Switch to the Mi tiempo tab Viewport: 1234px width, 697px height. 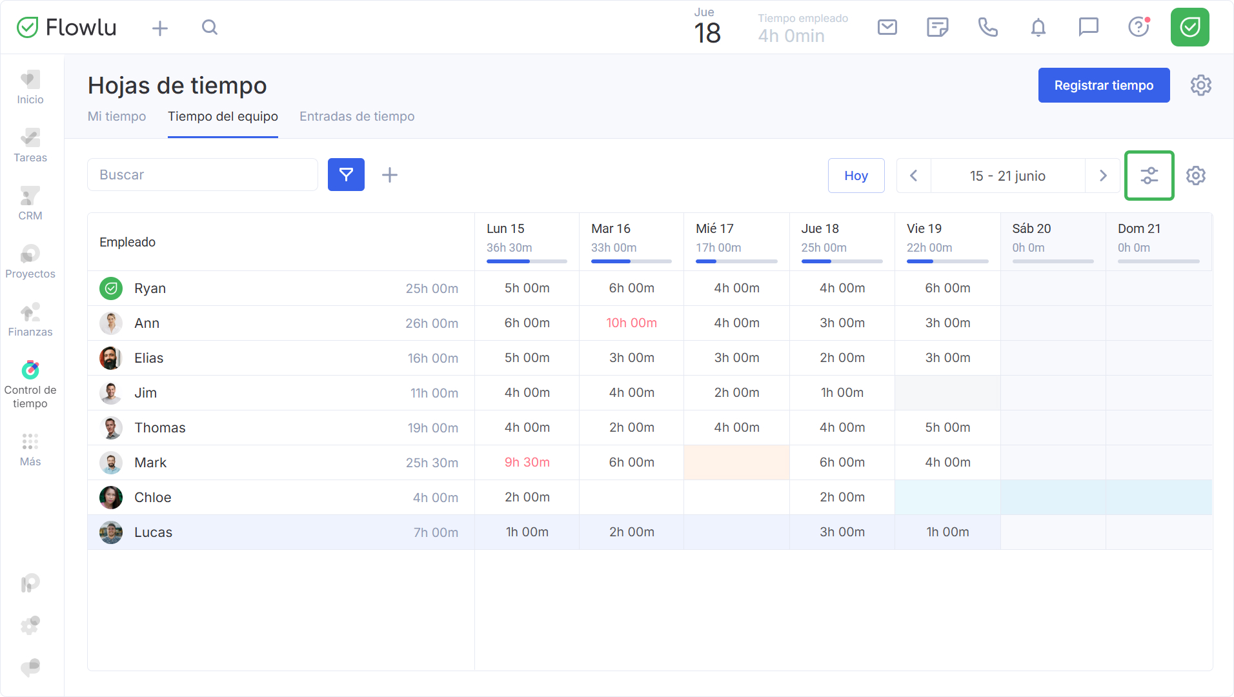coord(117,116)
